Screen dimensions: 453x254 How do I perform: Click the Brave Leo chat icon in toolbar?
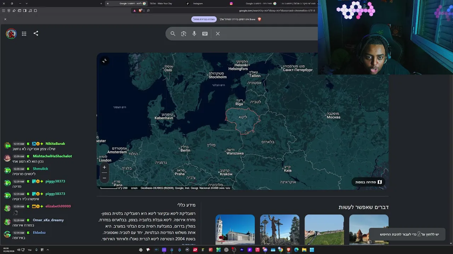(x=14, y=11)
